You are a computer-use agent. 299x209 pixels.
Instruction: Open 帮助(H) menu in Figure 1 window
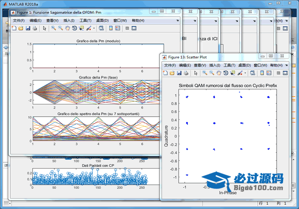coord(138,20)
